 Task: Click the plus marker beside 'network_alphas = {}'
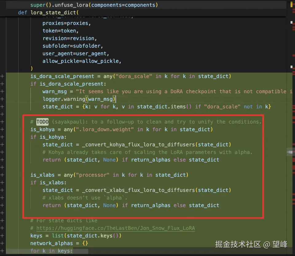(x=2, y=243)
